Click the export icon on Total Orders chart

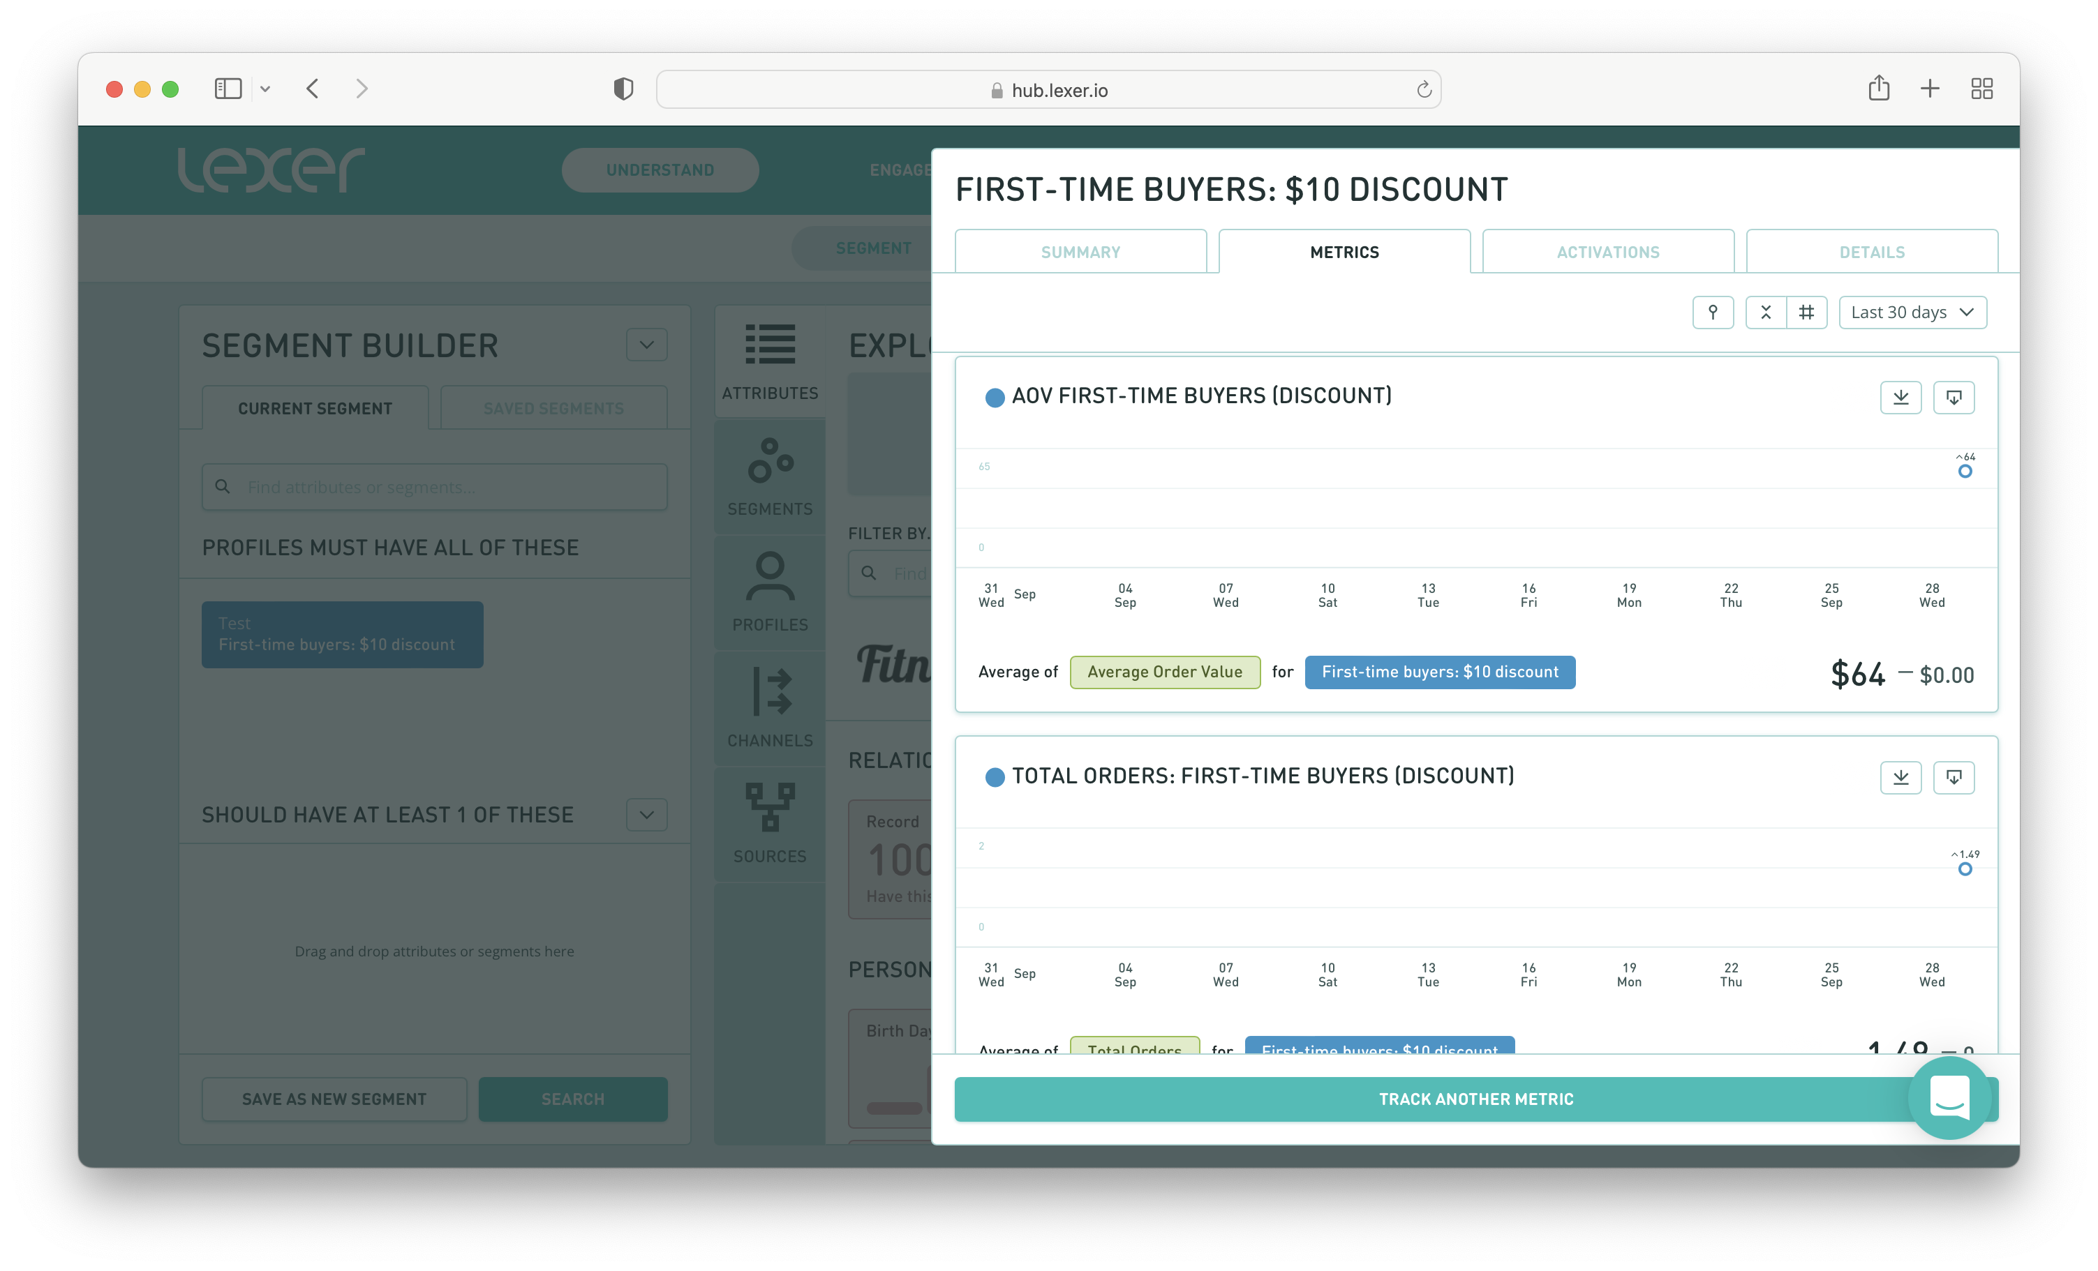coord(1954,777)
